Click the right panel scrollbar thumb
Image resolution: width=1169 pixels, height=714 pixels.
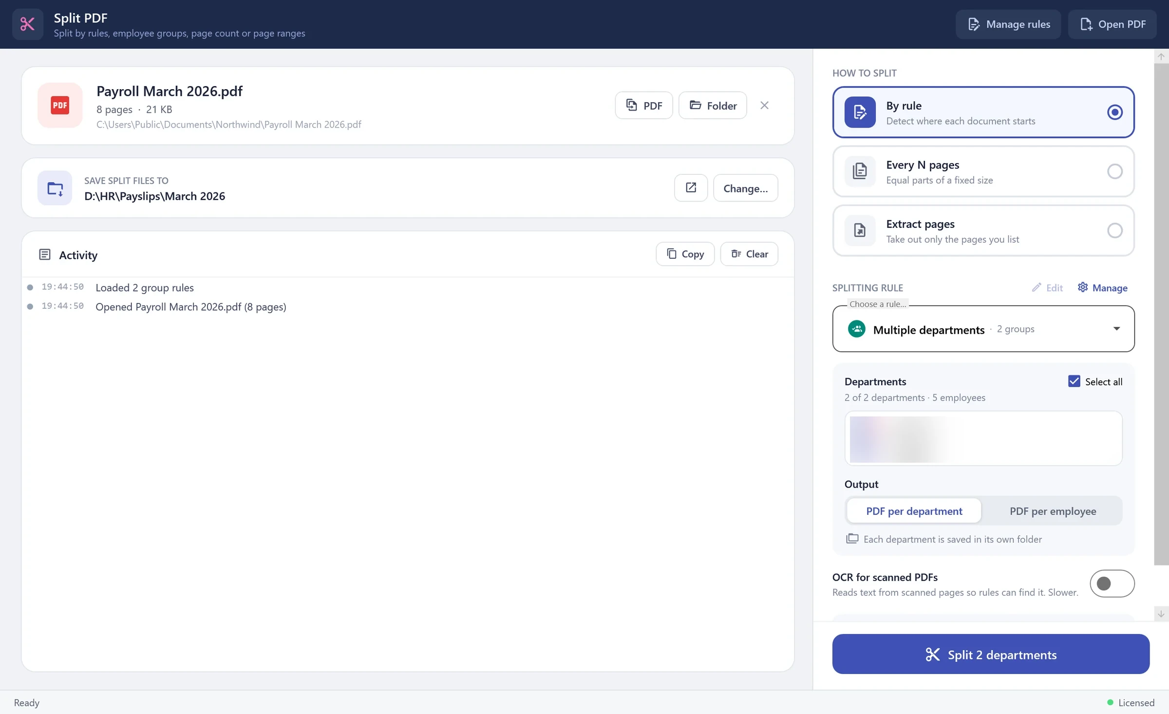tap(1161, 314)
